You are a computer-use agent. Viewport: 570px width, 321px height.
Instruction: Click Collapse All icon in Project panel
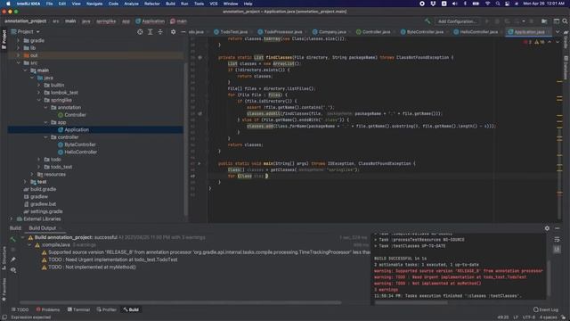(x=160, y=32)
